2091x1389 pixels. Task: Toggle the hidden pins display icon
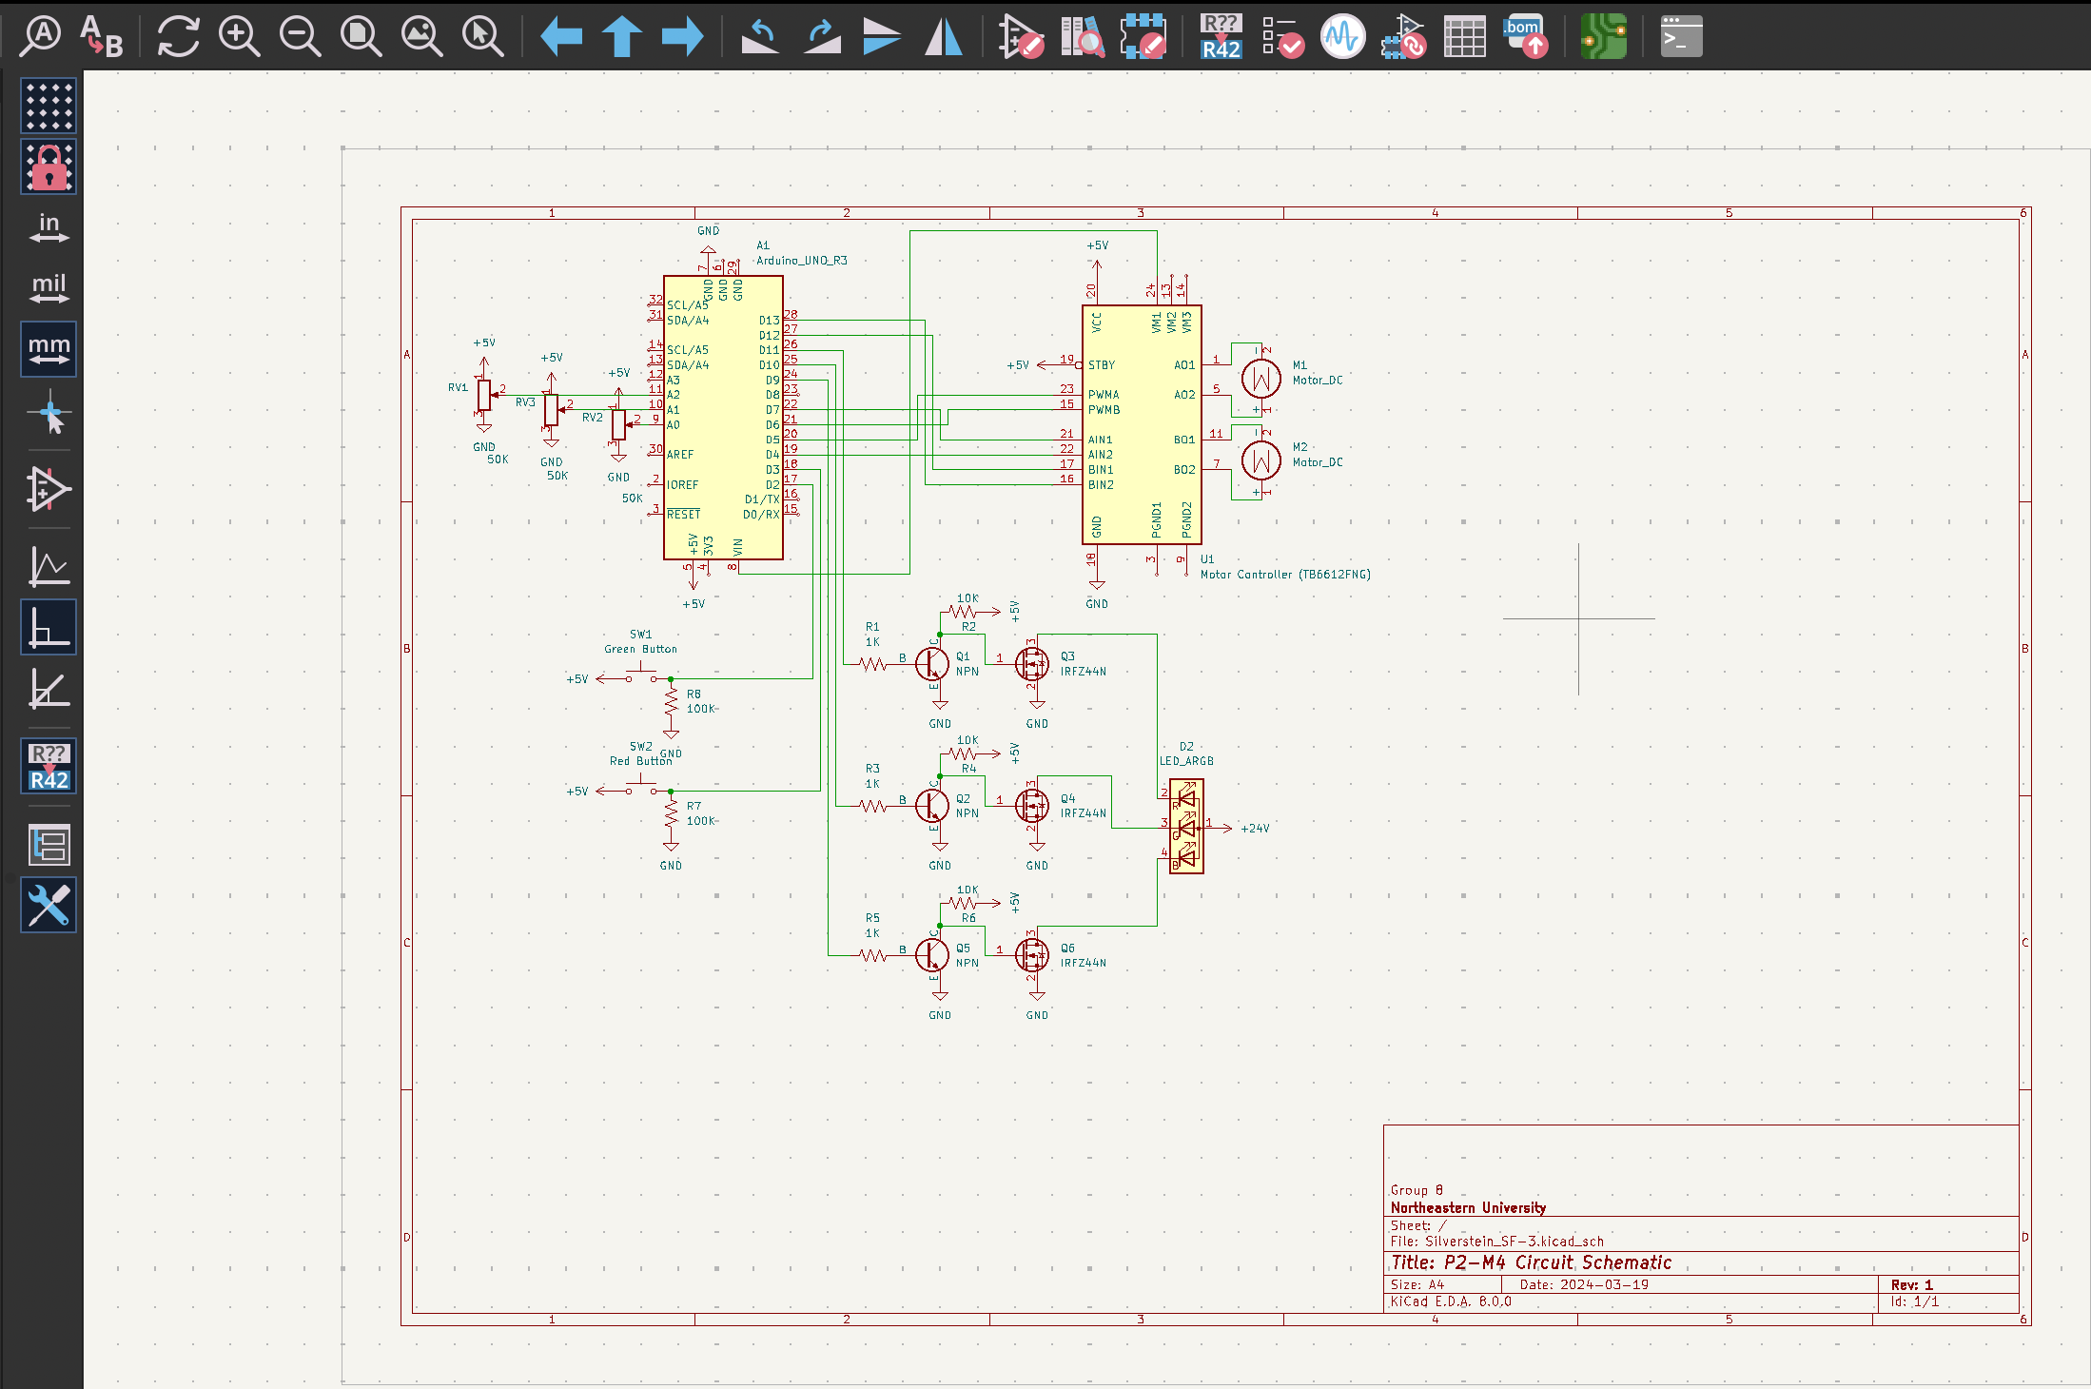tap(49, 490)
